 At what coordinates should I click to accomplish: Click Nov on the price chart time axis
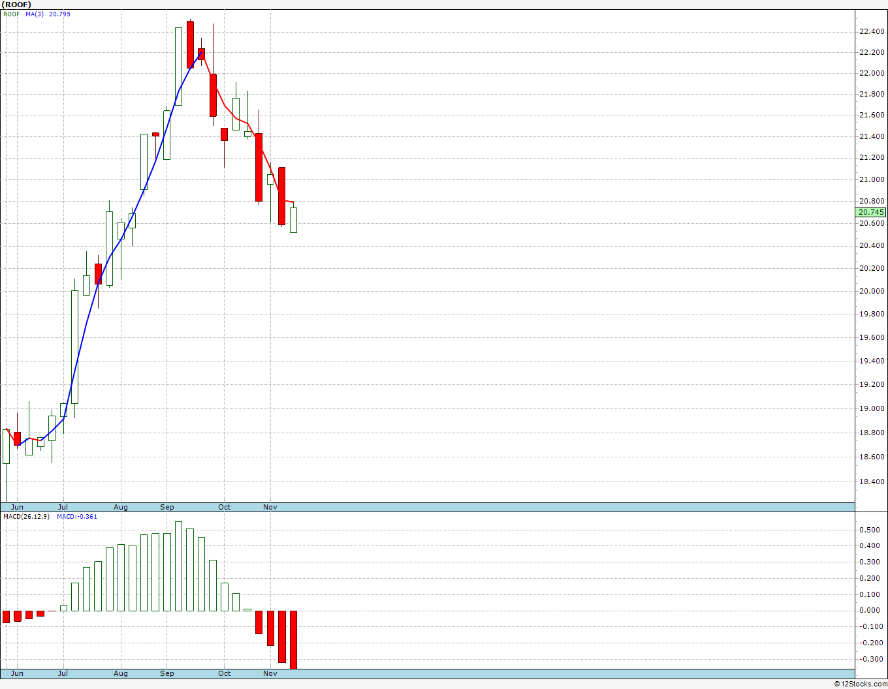pos(270,507)
